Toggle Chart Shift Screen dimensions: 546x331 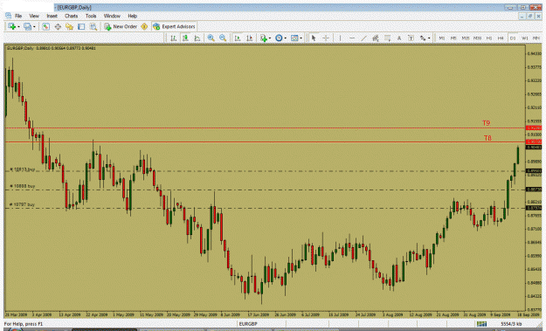pyautogui.click(x=250, y=38)
